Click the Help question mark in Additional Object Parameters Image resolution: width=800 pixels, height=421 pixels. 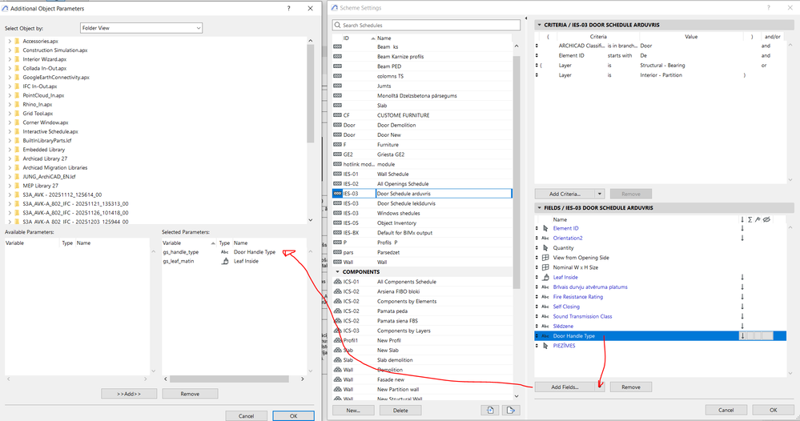tap(289, 8)
